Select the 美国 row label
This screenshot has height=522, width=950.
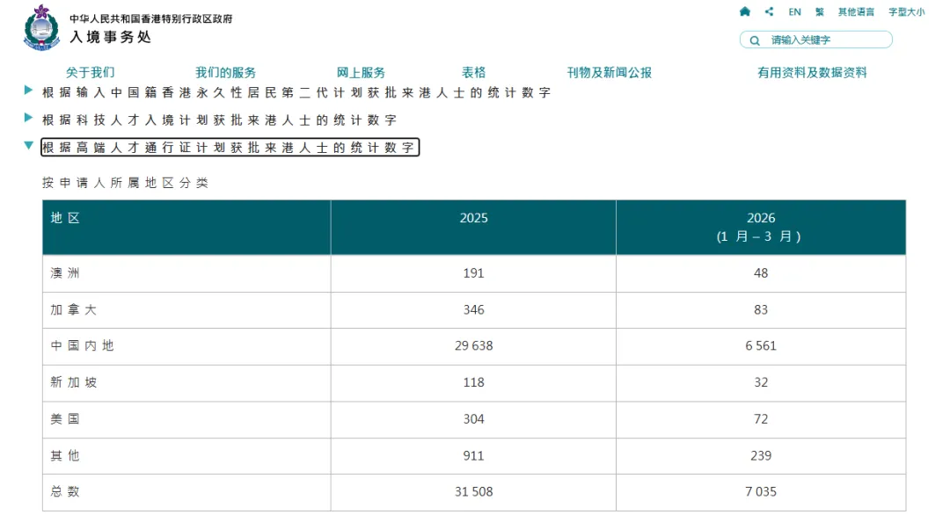(65, 419)
